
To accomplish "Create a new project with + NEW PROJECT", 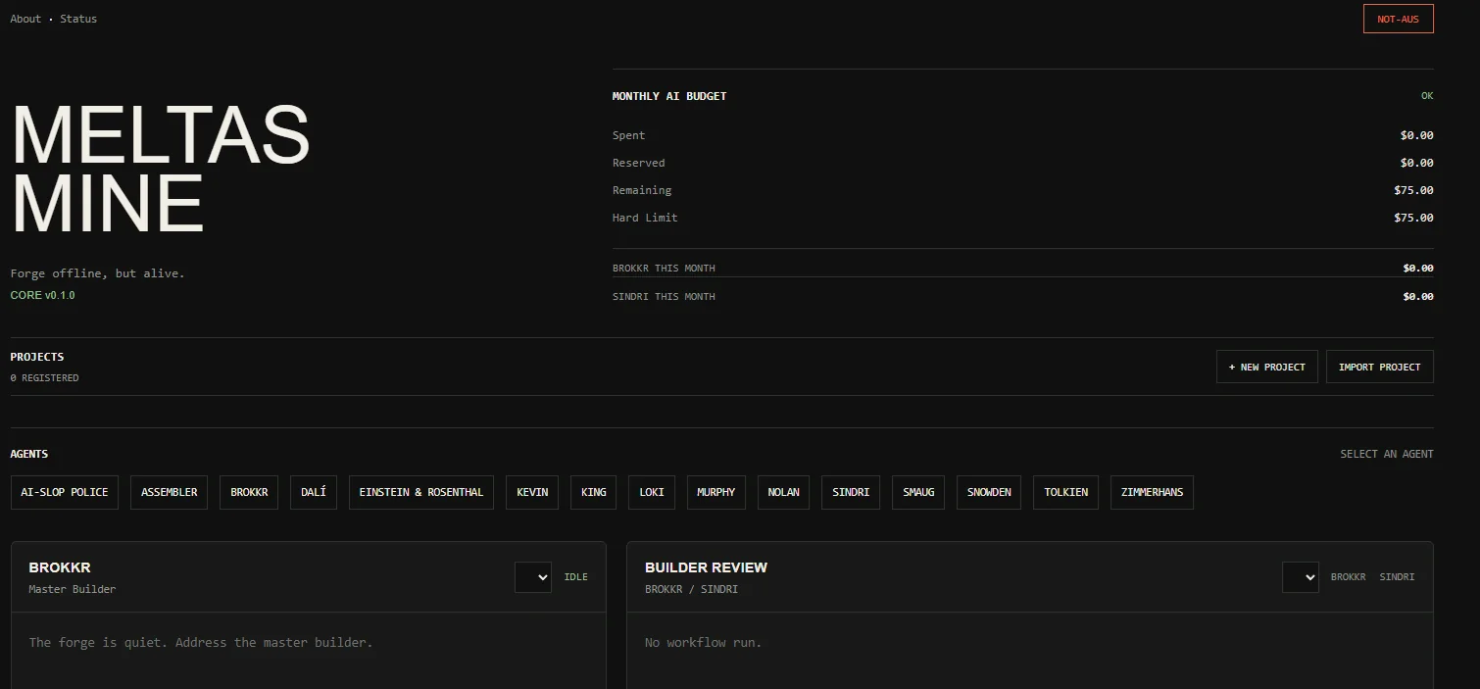I will coord(1266,367).
